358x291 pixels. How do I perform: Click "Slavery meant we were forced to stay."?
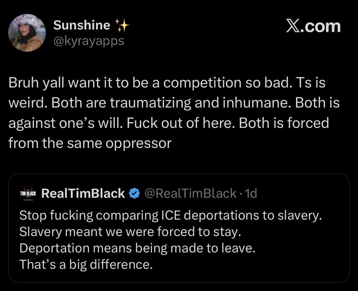point(130,232)
